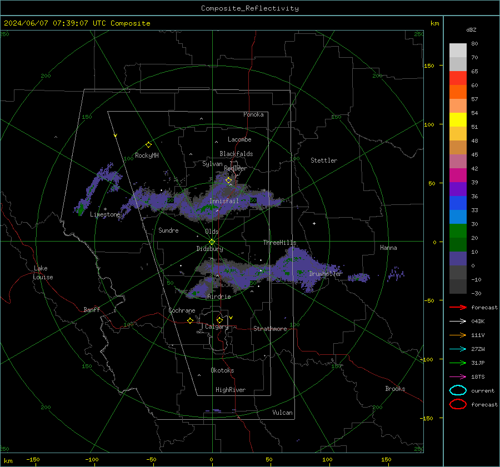Click the red forecast ellipse icon
The image size is (500, 467).
pyautogui.click(x=458, y=404)
